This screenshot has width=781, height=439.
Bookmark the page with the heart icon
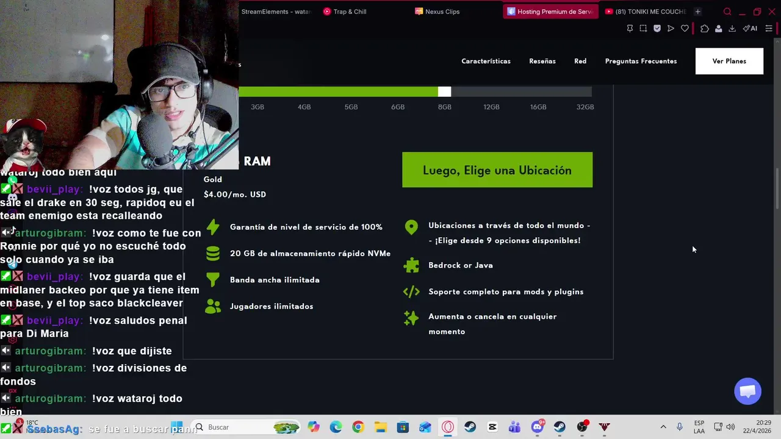[x=685, y=29]
